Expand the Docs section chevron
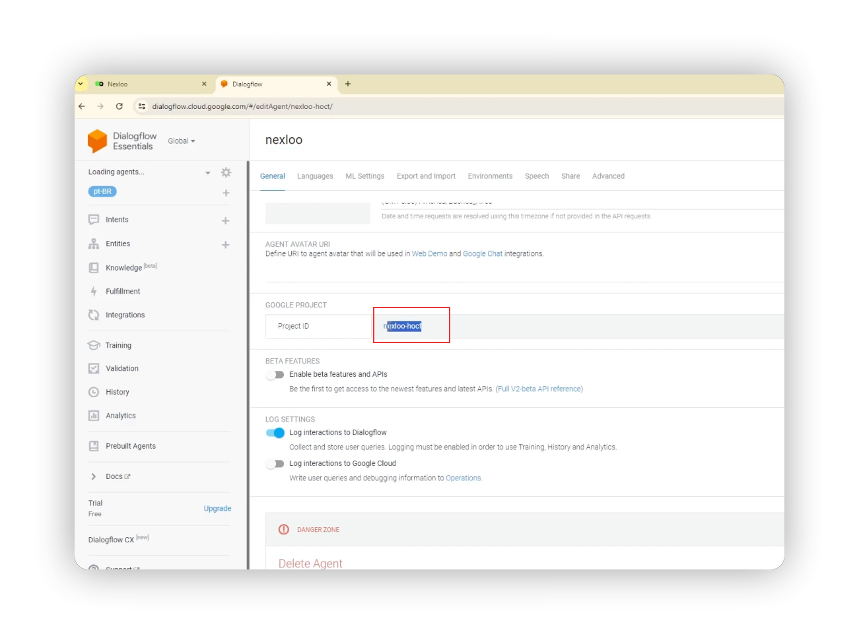859x644 pixels. (94, 476)
